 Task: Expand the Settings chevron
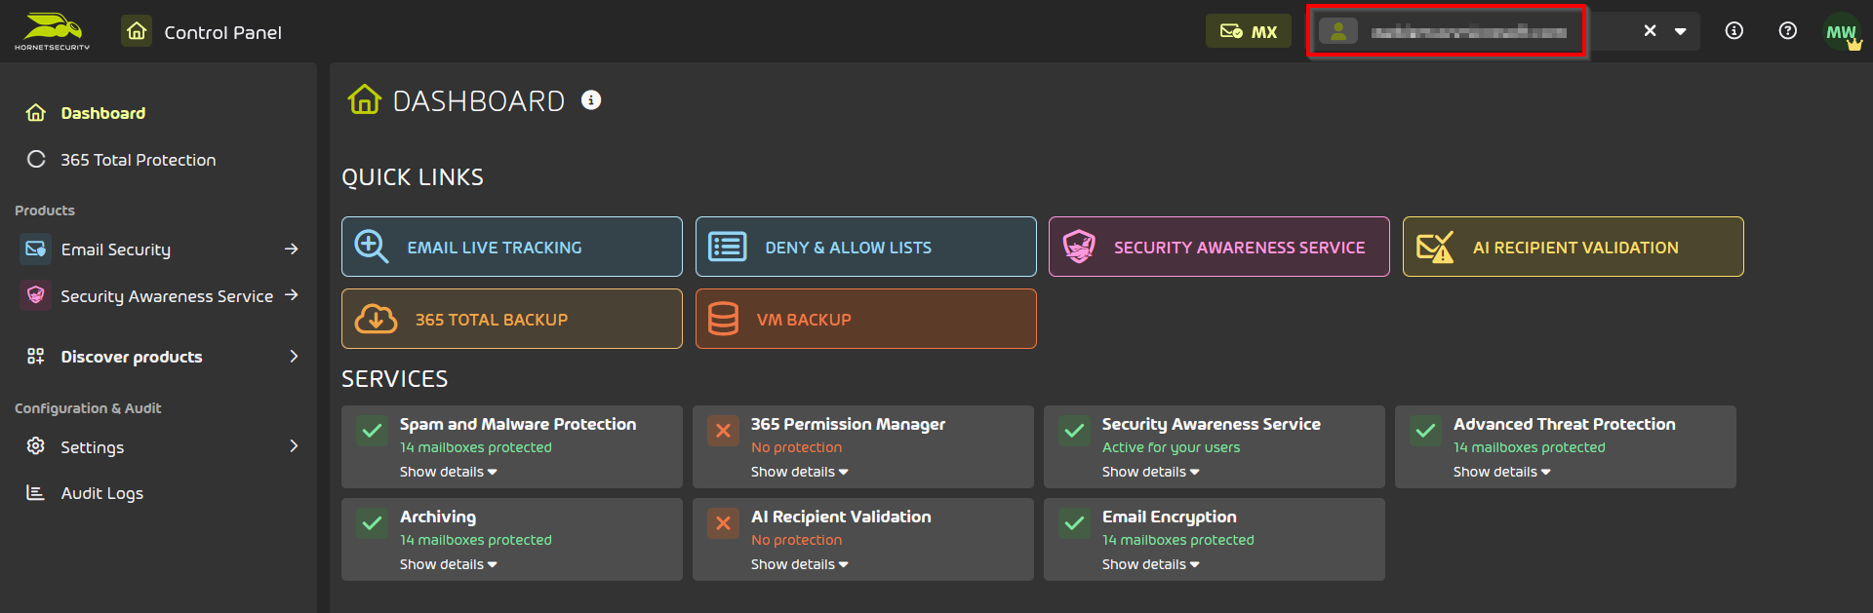[294, 446]
